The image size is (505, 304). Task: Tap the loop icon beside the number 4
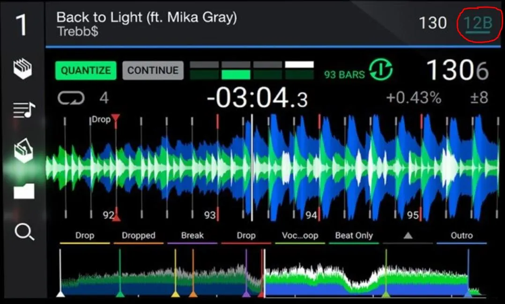pos(71,98)
